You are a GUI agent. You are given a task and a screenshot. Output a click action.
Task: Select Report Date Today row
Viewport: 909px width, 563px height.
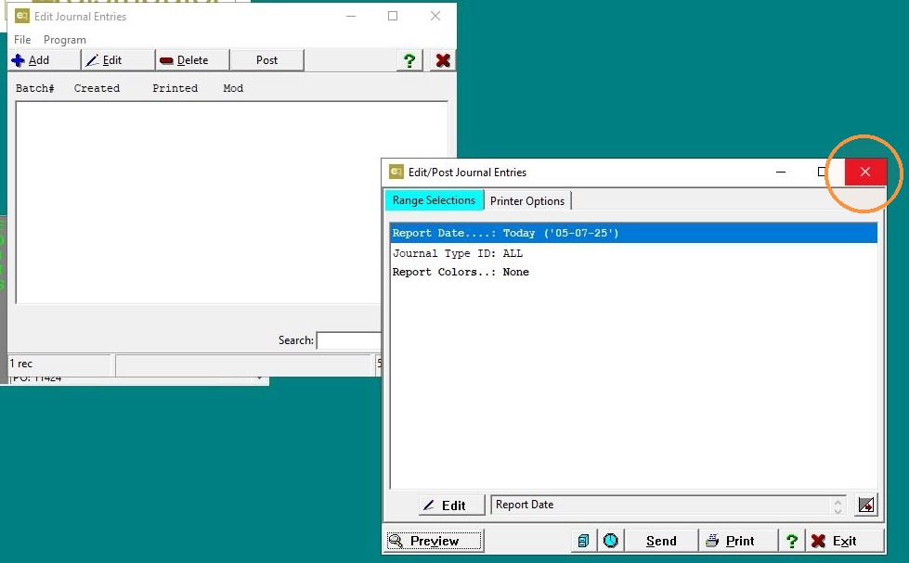coord(633,233)
